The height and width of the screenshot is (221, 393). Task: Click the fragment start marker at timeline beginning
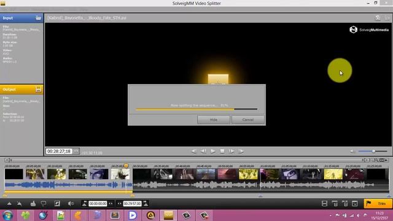click(x=5, y=195)
